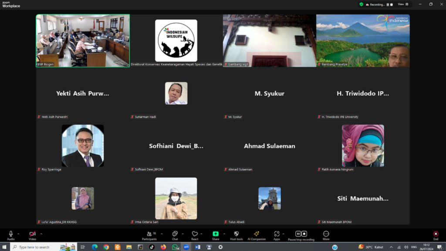Stop recording from the top indicator
Viewport: 446px width, 251px height.
[392, 4]
